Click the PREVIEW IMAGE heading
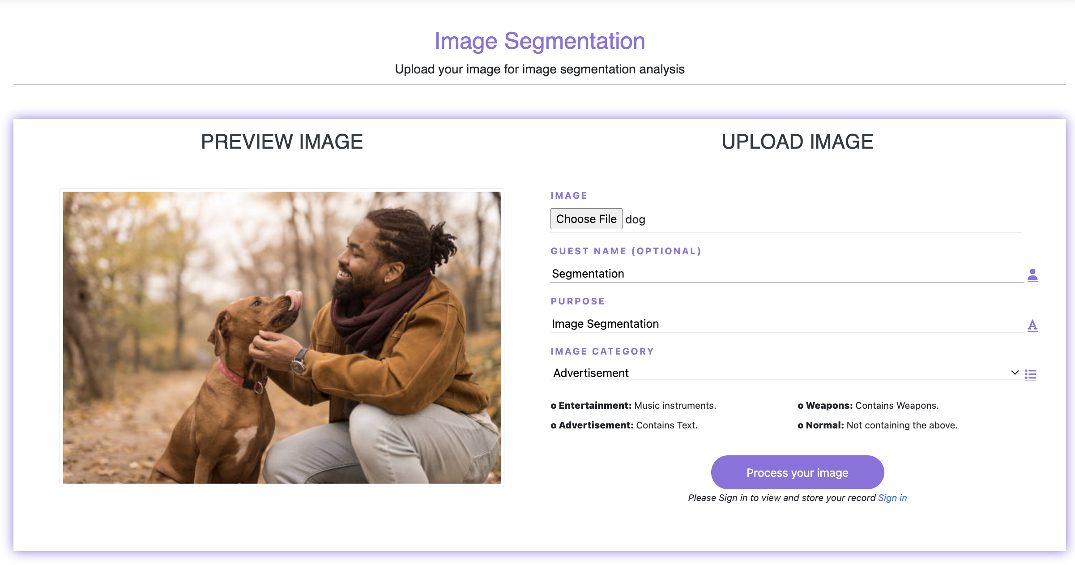This screenshot has height=565, width=1075. [282, 142]
